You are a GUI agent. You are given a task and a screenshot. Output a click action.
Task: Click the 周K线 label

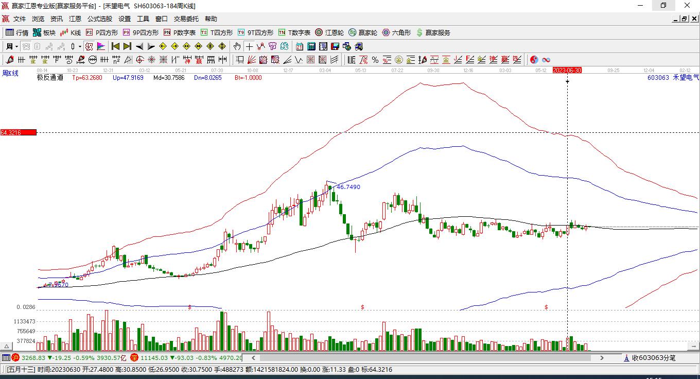(x=10, y=74)
